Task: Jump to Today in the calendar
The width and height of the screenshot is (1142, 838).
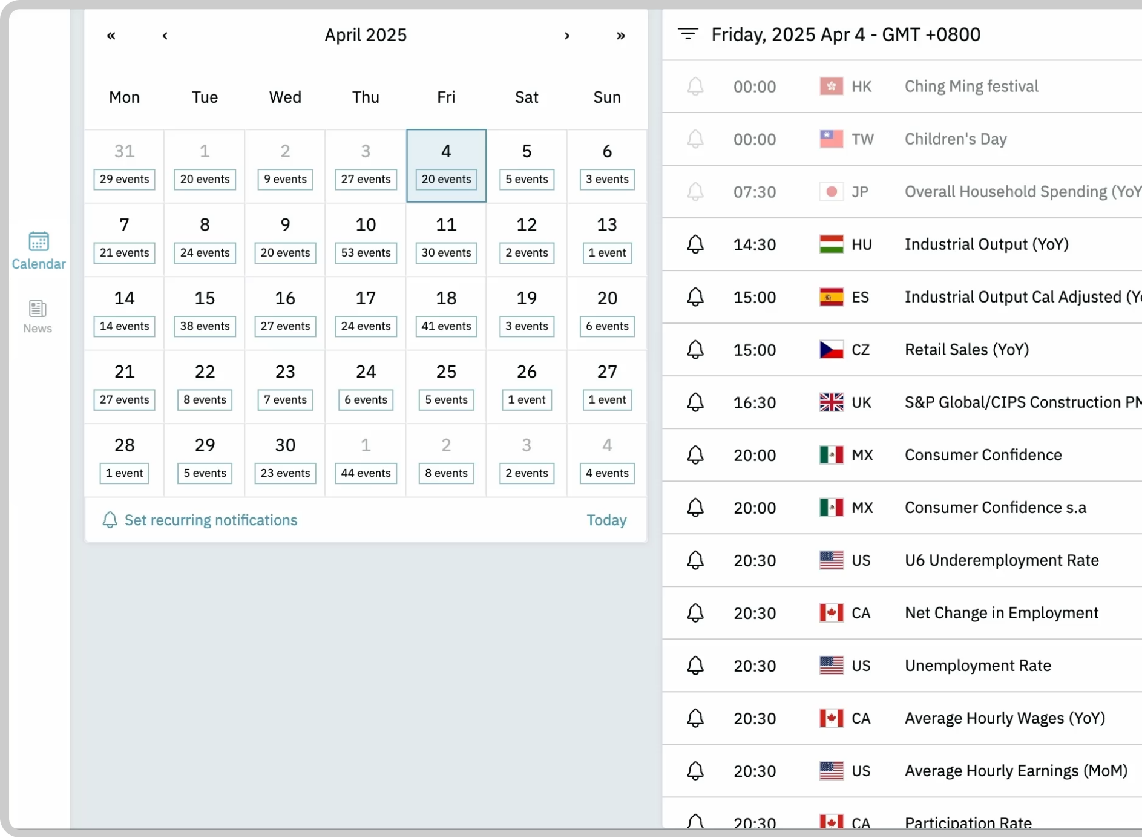Action: 606,520
